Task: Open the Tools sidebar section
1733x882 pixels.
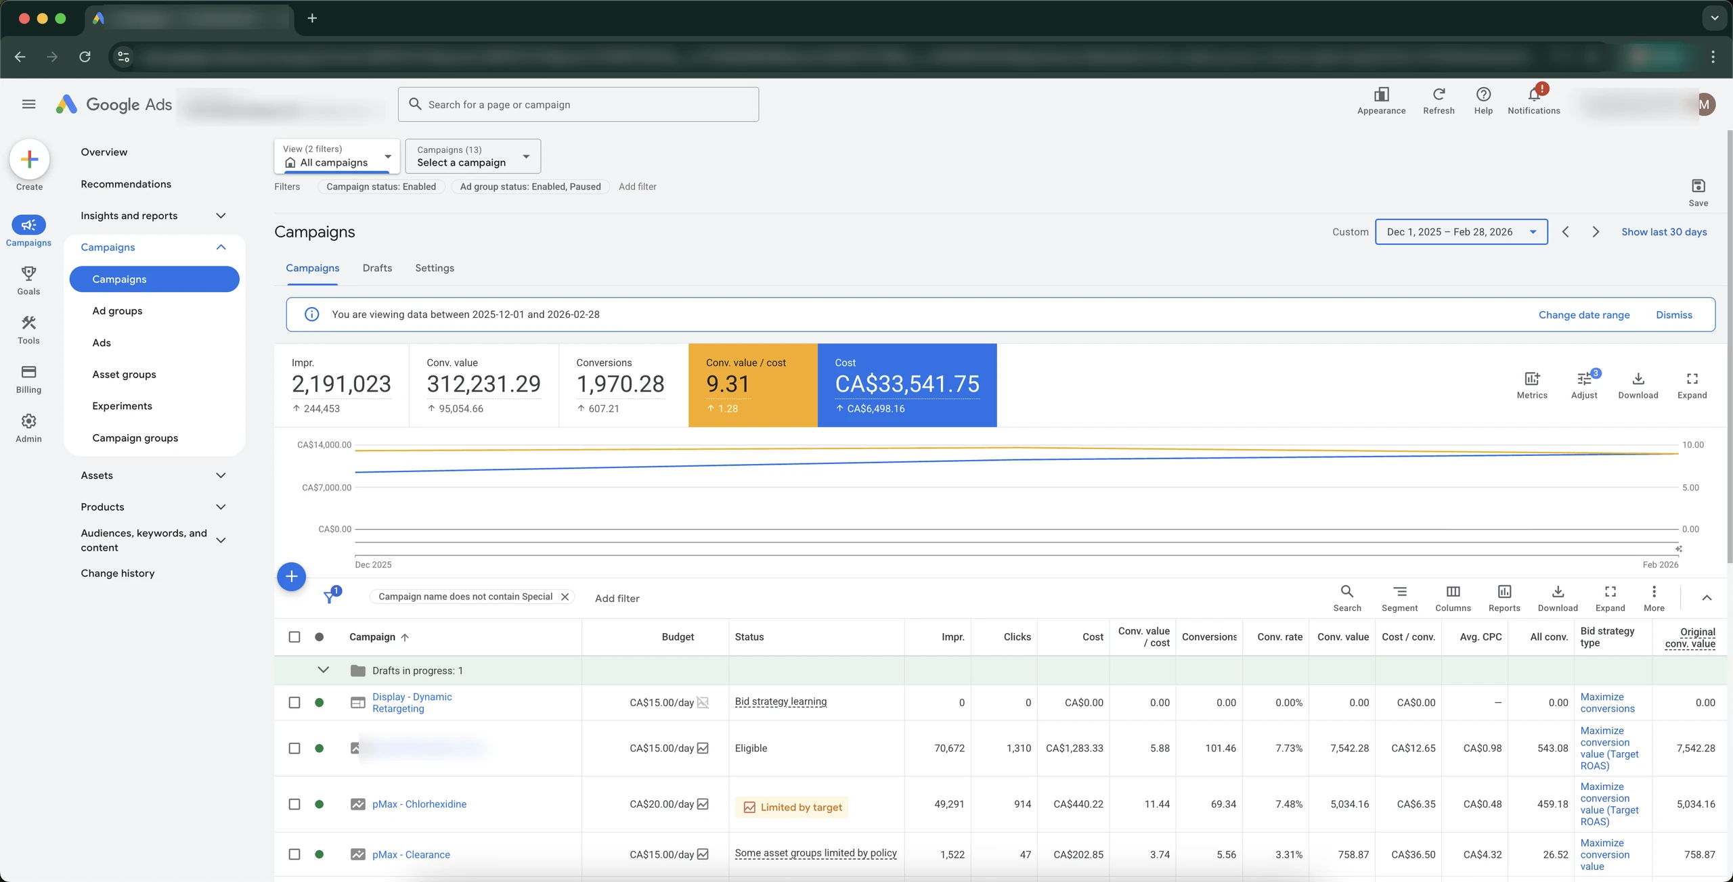Action: [28, 330]
